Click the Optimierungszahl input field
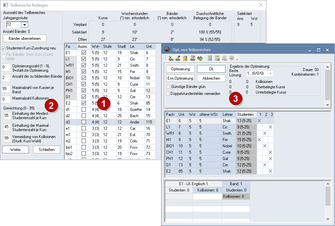This screenshot has height=226, width=335. coord(6,68)
